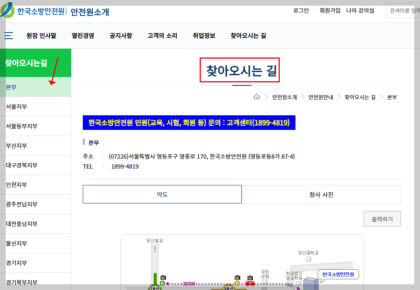The image size is (420, 290).
Task: Select 울산지부 in the sidebar
Action: (x=35, y=243)
